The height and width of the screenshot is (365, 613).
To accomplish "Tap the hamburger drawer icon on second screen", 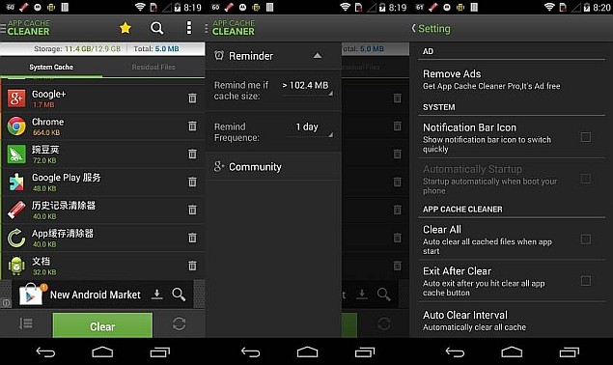I will point(207,28).
